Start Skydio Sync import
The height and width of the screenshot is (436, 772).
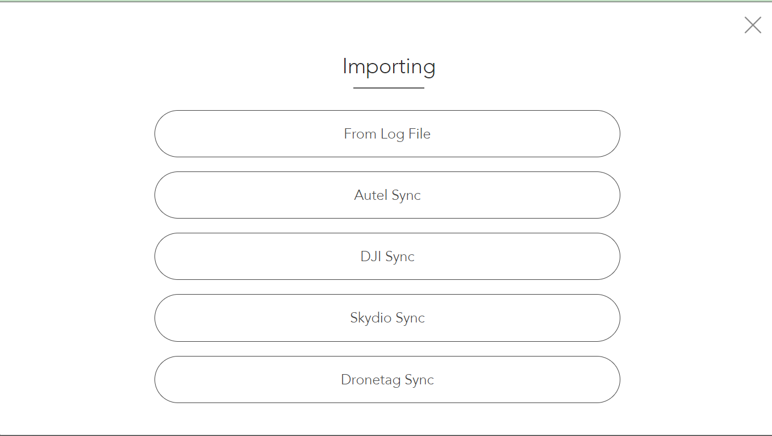(387, 318)
